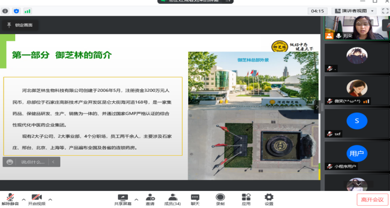The width and height of the screenshot is (390, 208).
Task: Collapse the participant sidebar handle
Action: click(322, 107)
